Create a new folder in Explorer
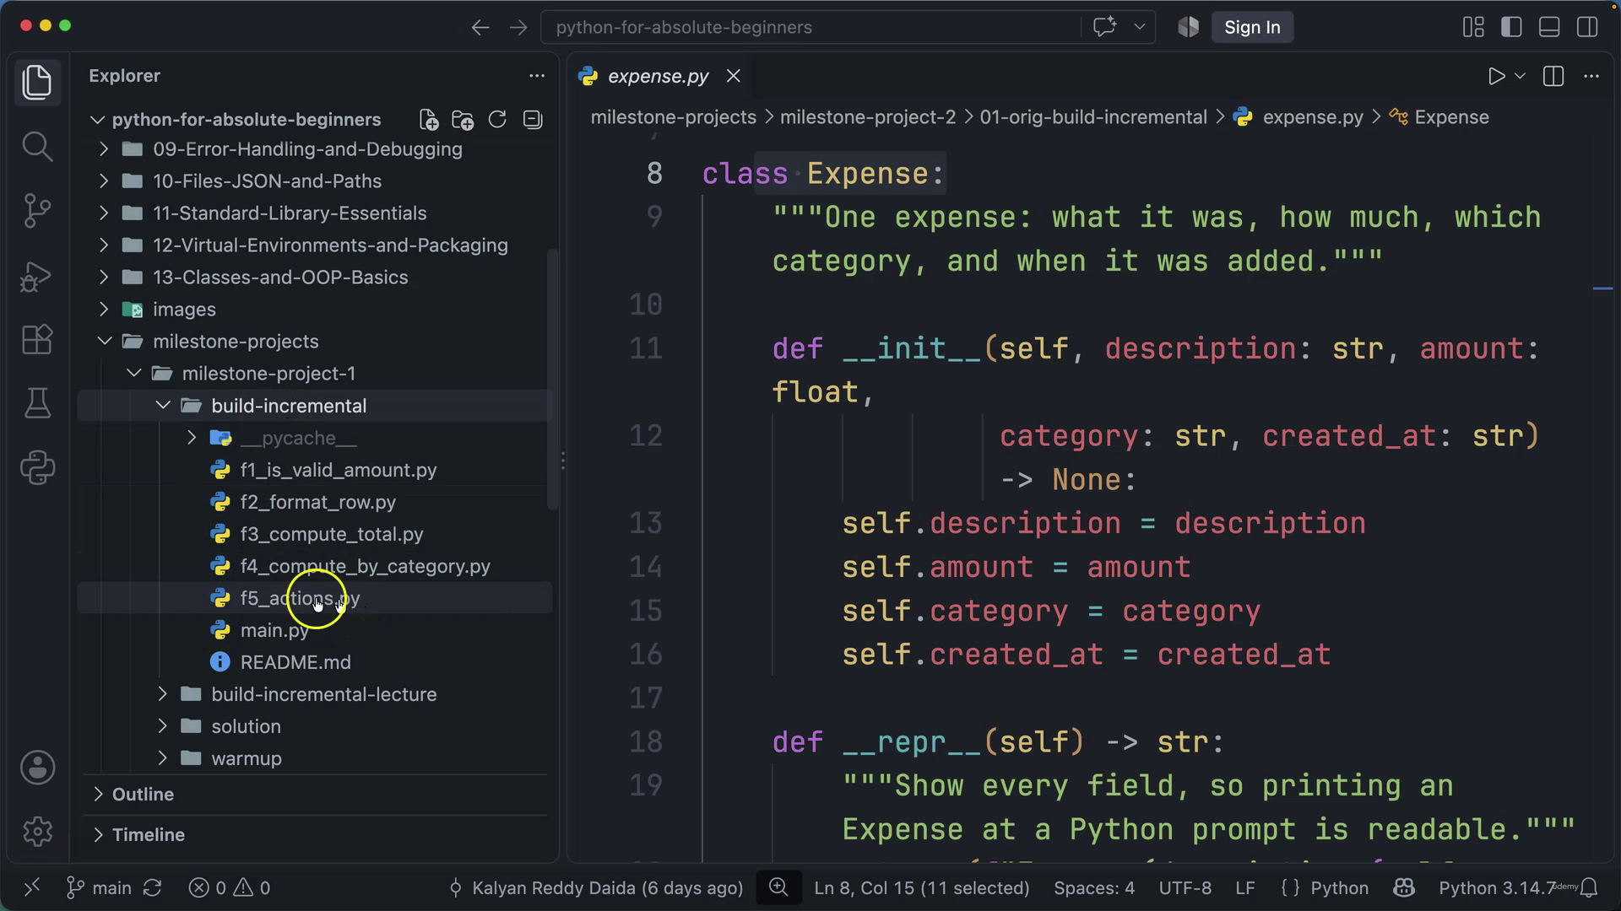1621x911 pixels. pos(463,120)
